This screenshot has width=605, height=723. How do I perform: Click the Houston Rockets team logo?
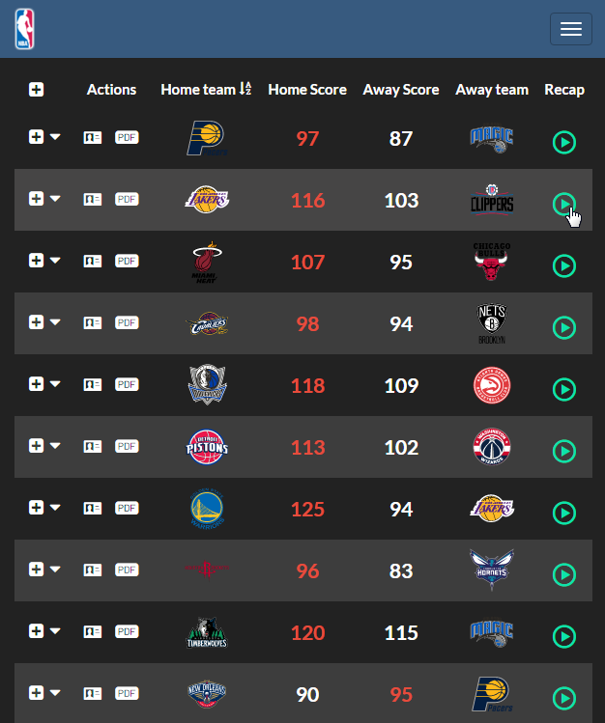pos(207,570)
